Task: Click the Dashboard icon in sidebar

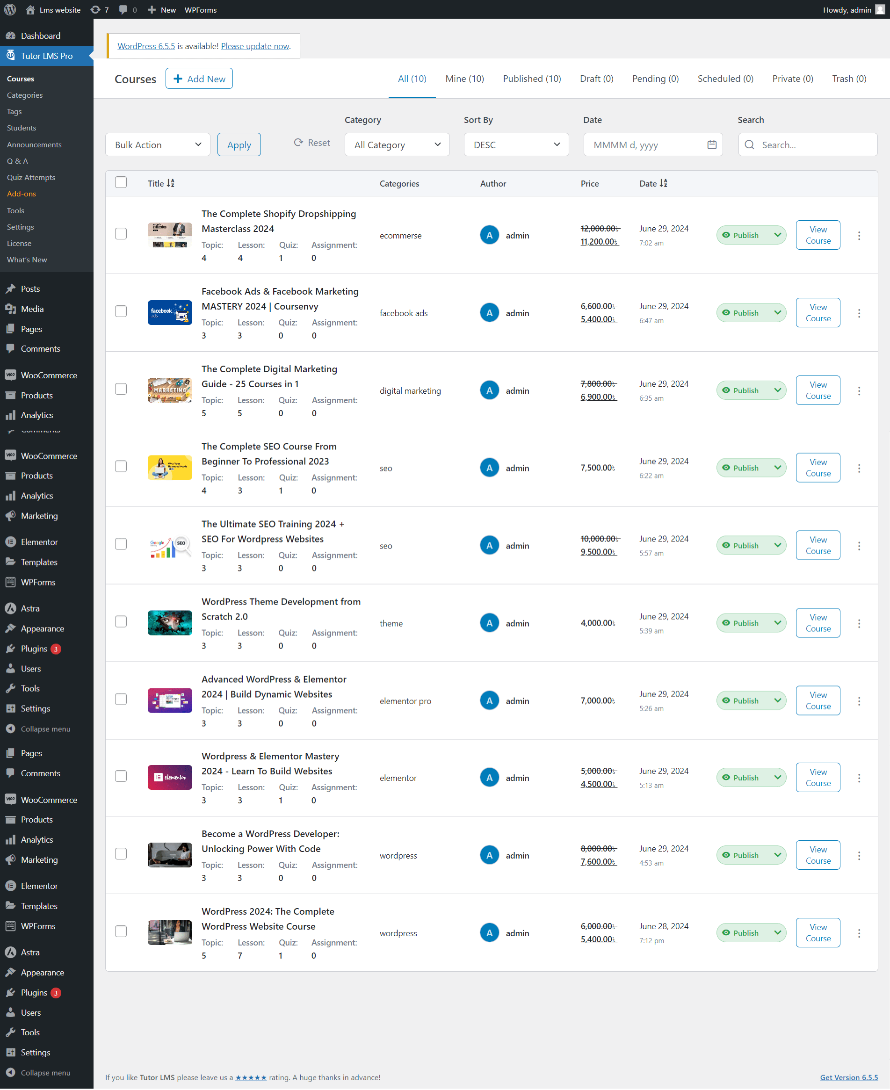Action: coord(10,36)
